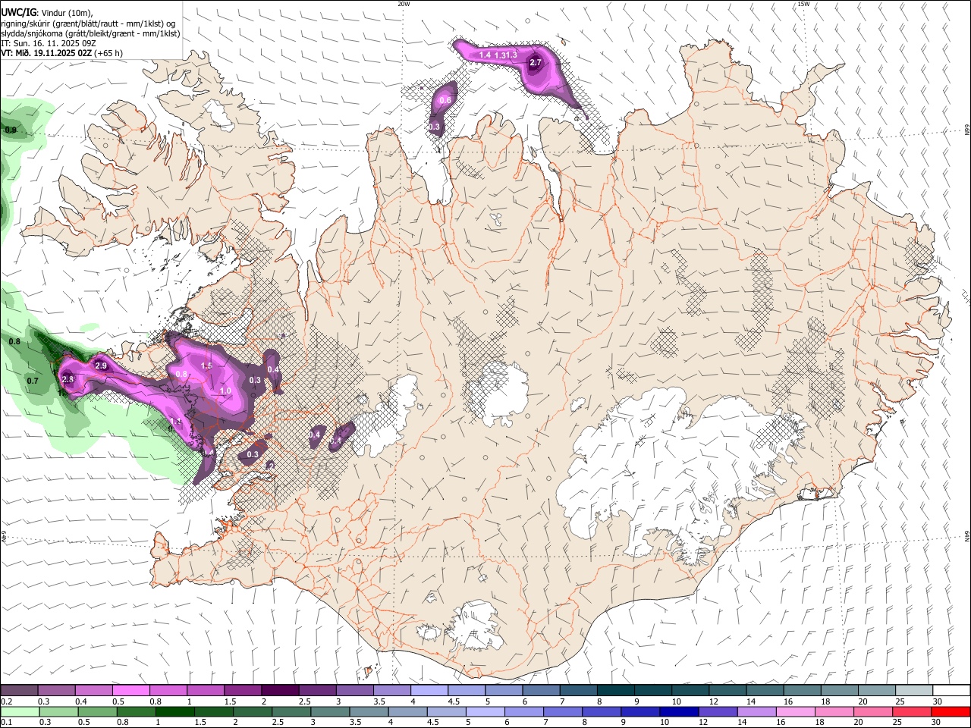Select the dark purple top-row swatch labeled 2
Image resolution: width=971 pixels, height=728 pixels.
(280, 691)
